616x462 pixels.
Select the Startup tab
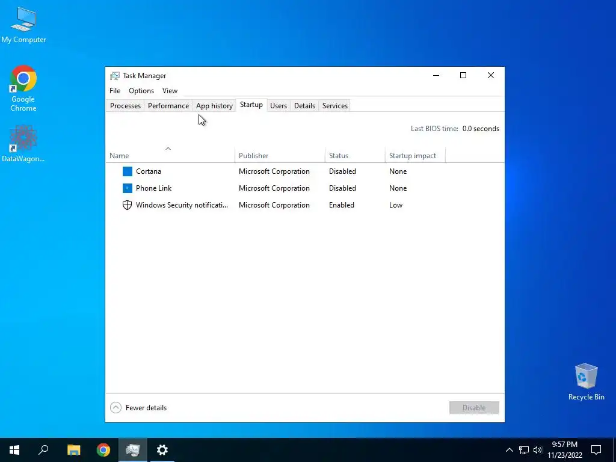251,105
